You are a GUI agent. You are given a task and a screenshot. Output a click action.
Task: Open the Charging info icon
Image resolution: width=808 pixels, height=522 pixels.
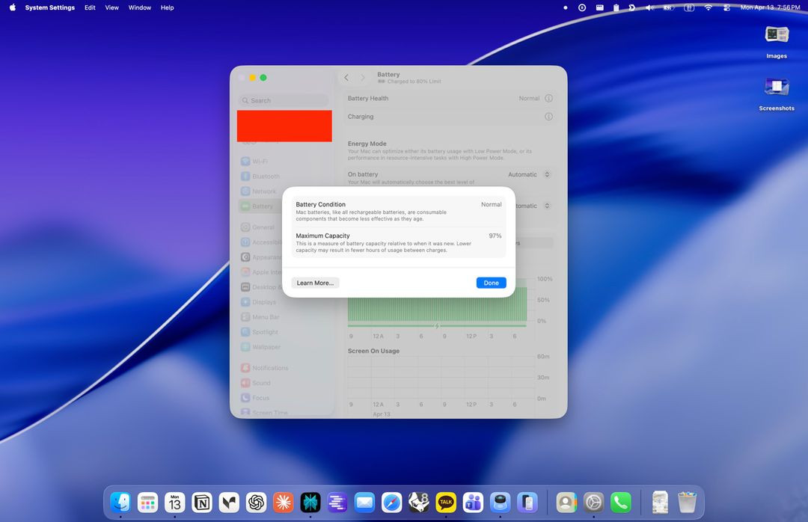click(549, 117)
